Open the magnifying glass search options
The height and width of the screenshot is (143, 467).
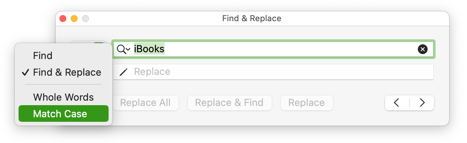point(123,49)
